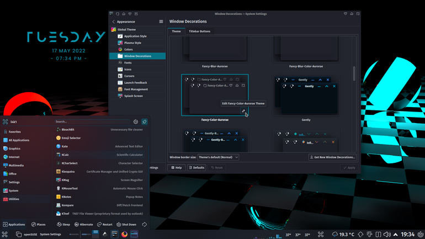
Task: Click the weather 19.3 °C tray widget
Action: pyautogui.click(x=343, y=235)
